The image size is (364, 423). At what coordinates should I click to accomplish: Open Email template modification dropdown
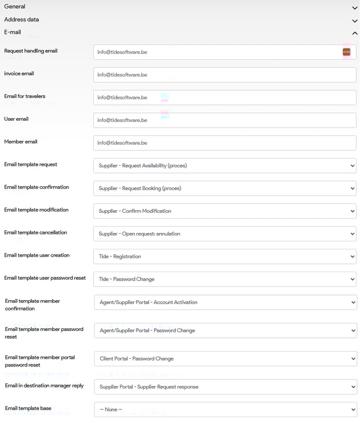[x=224, y=211]
